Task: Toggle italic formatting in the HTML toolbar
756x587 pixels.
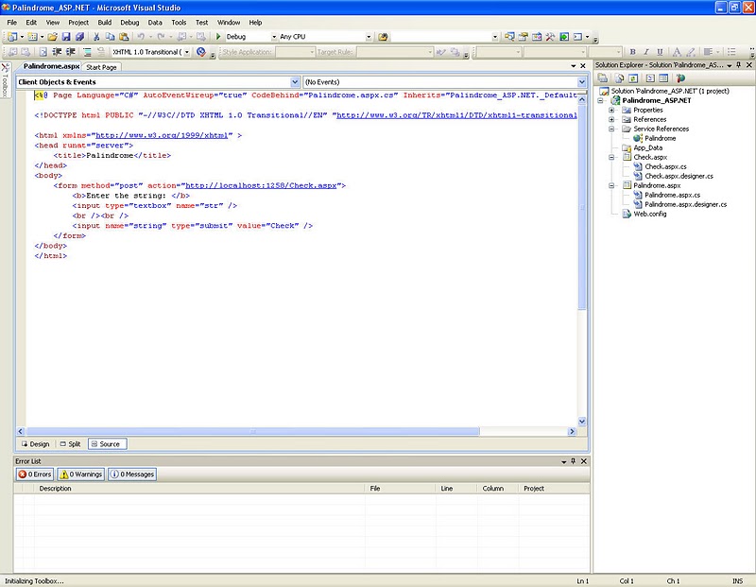Action: coord(645,49)
